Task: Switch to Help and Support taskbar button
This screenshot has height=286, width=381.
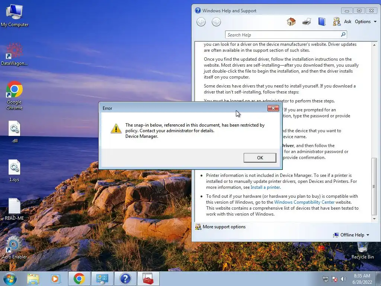Action: point(125,279)
